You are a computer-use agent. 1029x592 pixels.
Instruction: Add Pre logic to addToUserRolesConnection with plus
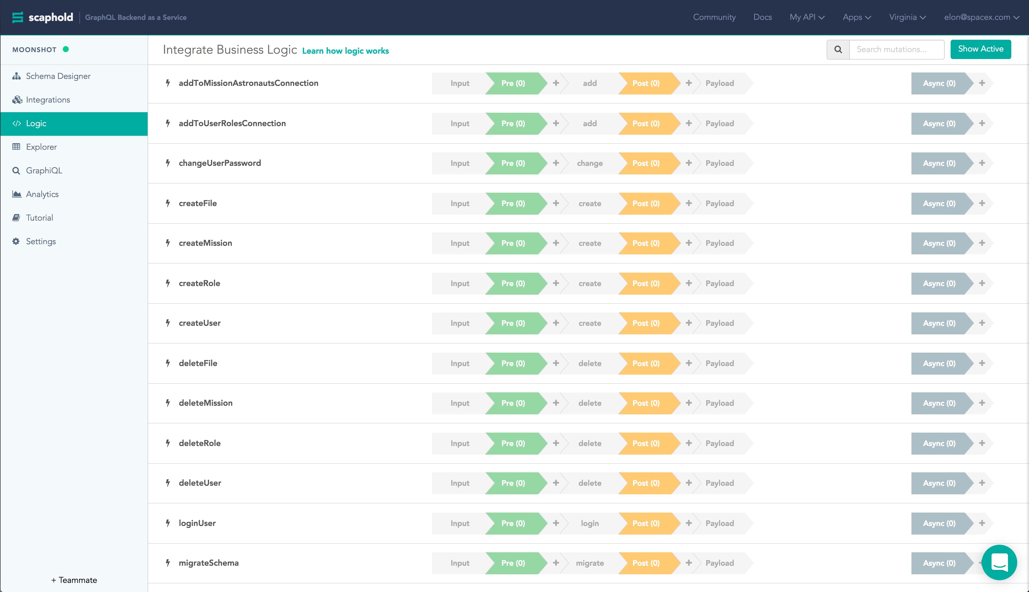point(556,123)
